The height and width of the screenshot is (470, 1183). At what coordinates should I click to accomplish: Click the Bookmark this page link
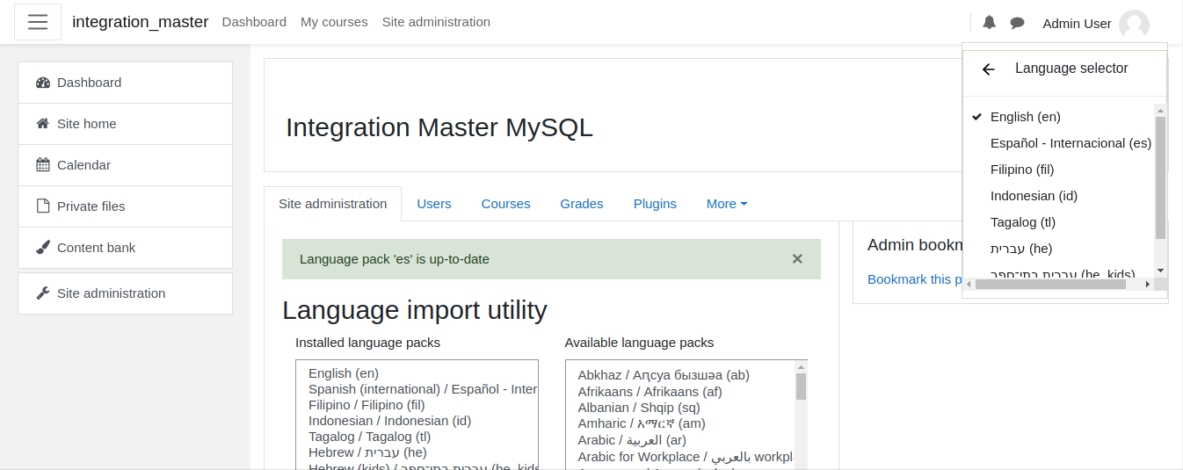pos(914,279)
